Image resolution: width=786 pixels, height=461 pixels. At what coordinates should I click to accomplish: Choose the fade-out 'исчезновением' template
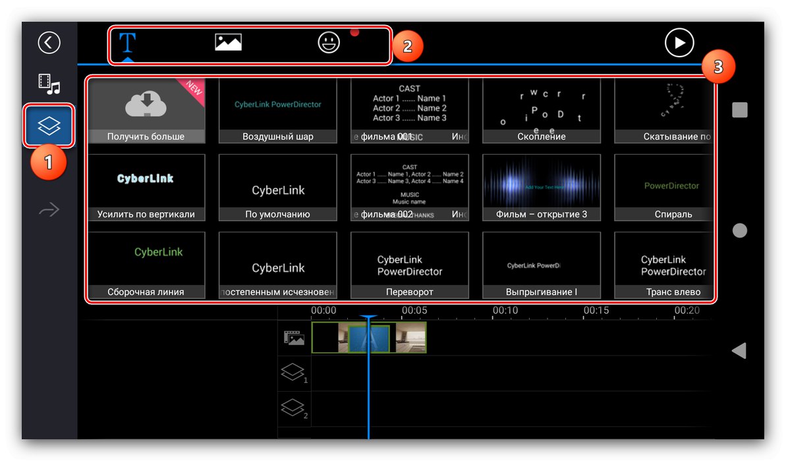pyautogui.click(x=278, y=265)
